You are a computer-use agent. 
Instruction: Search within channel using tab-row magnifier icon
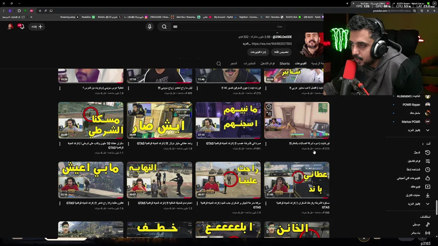[219, 64]
